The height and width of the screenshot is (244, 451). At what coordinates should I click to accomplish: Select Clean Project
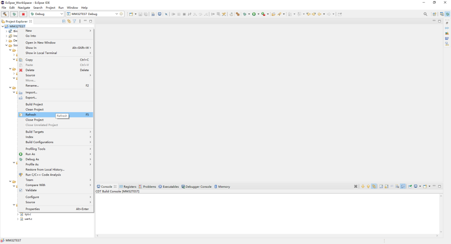click(56, 110)
